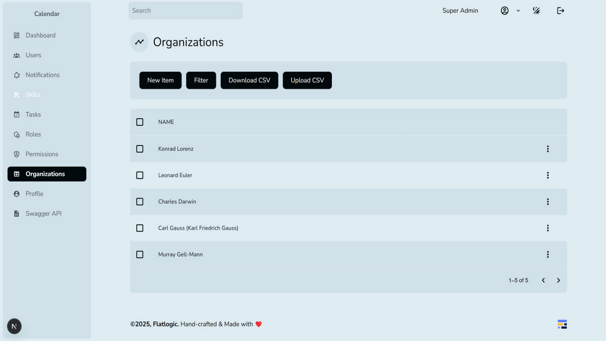Toggle the theme style icon in header
This screenshot has width=606, height=341.
coord(537,11)
